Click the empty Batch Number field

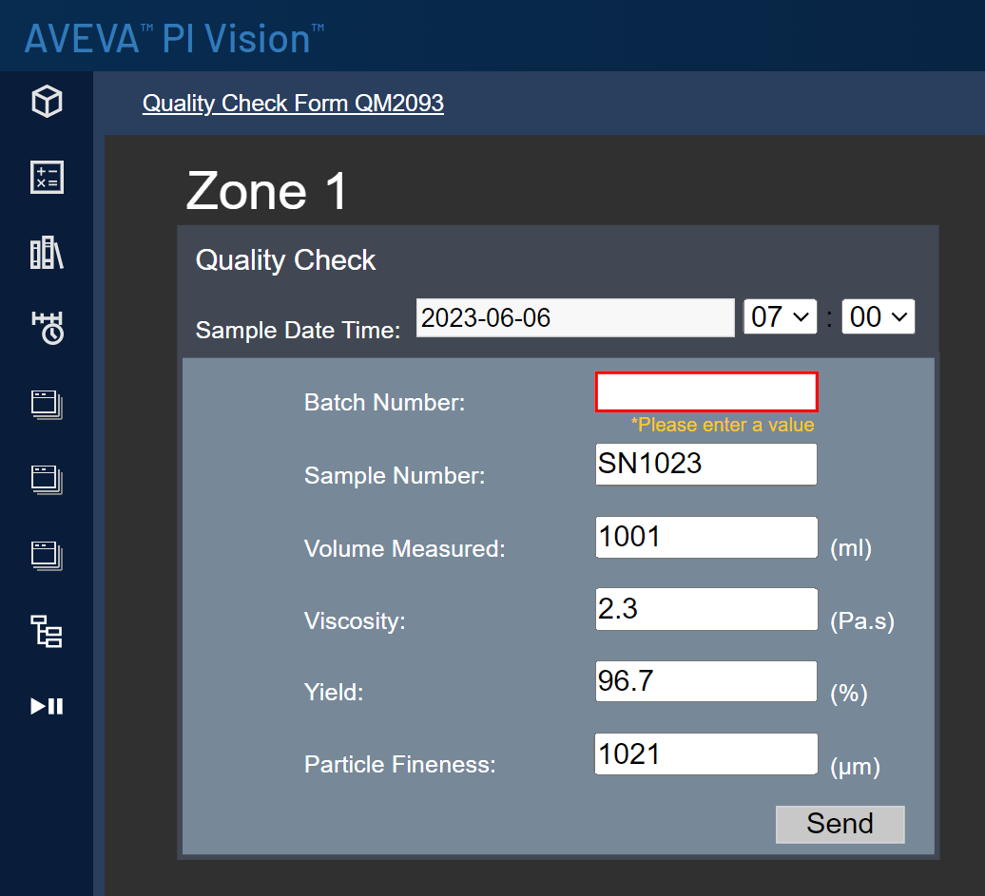(705, 391)
